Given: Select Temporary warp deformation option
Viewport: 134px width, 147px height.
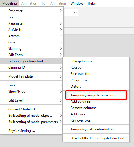Looking at the screenshot, I should [96, 95].
